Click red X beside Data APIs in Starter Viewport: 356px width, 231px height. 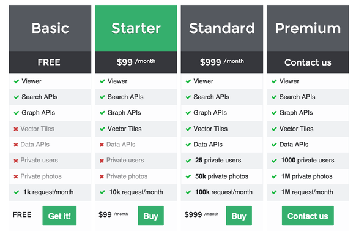coord(102,145)
